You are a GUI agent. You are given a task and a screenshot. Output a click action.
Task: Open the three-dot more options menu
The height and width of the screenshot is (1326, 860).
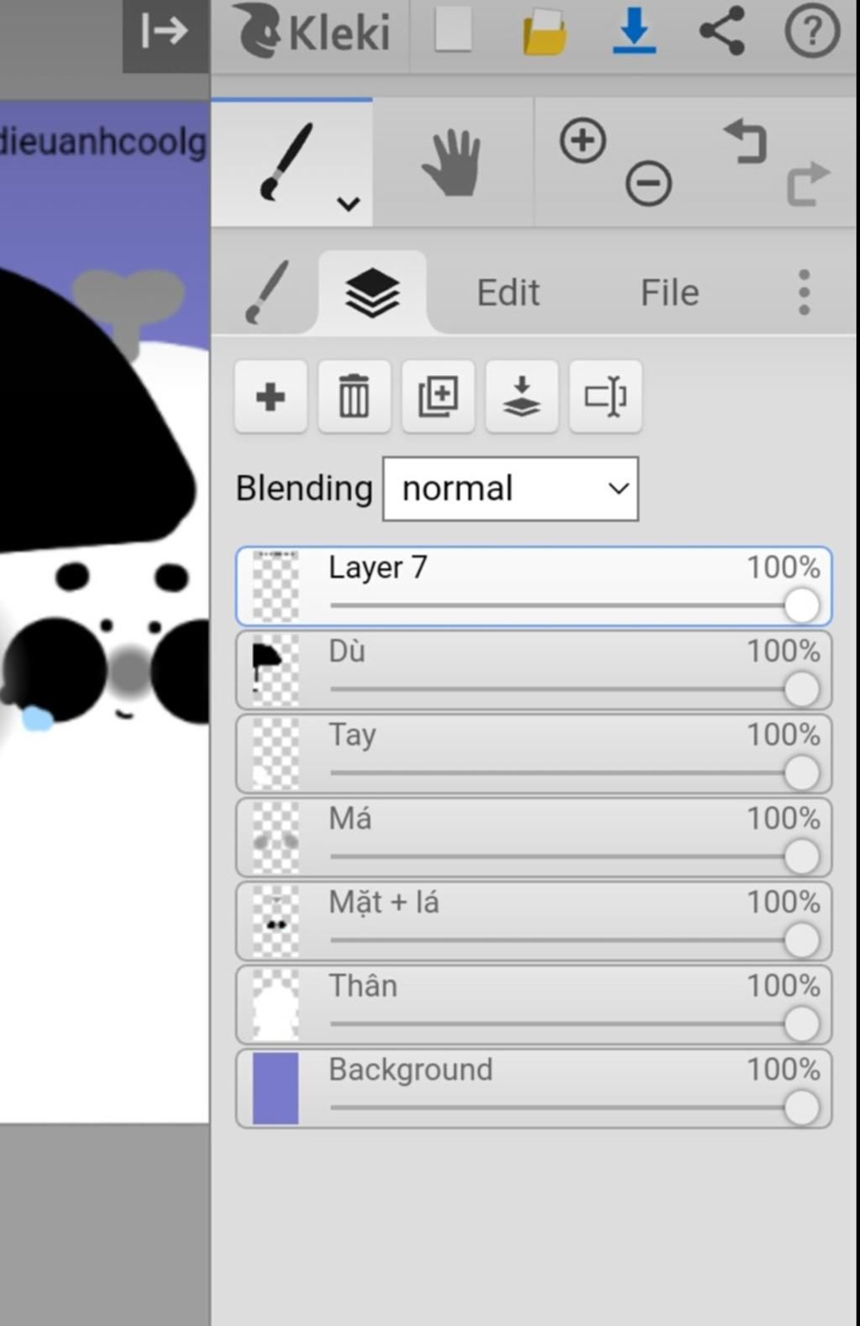tap(804, 292)
